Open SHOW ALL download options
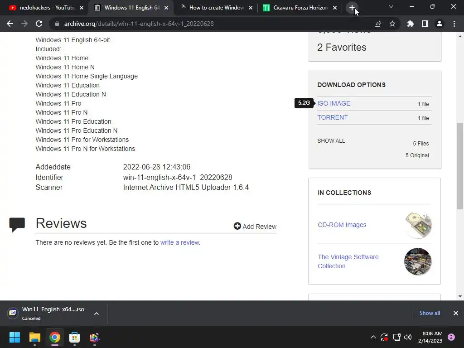 (x=331, y=141)
